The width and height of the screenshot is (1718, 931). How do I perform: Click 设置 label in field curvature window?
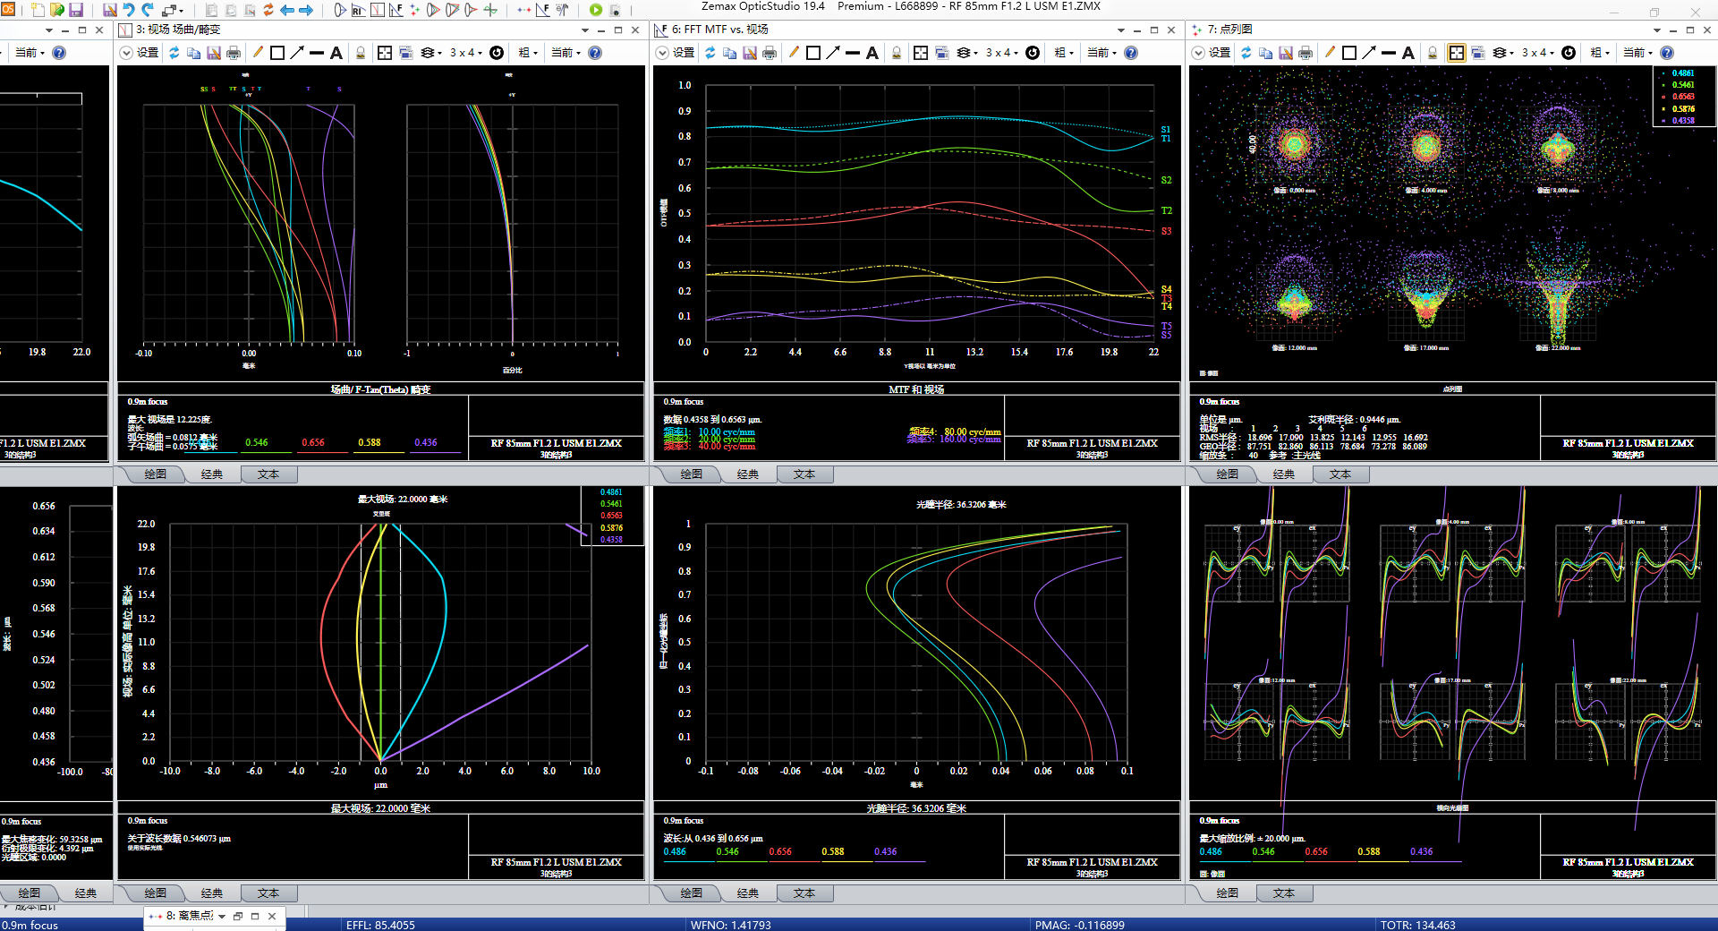pyautogui.click(x=148, y=53)
